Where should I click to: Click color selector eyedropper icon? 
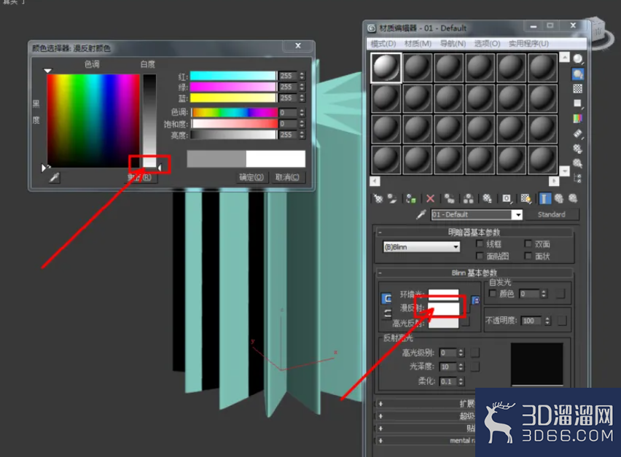[x=54, y=177]
